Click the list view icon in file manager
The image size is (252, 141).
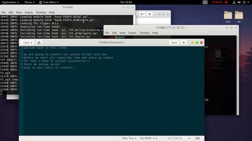coord(142,14)
